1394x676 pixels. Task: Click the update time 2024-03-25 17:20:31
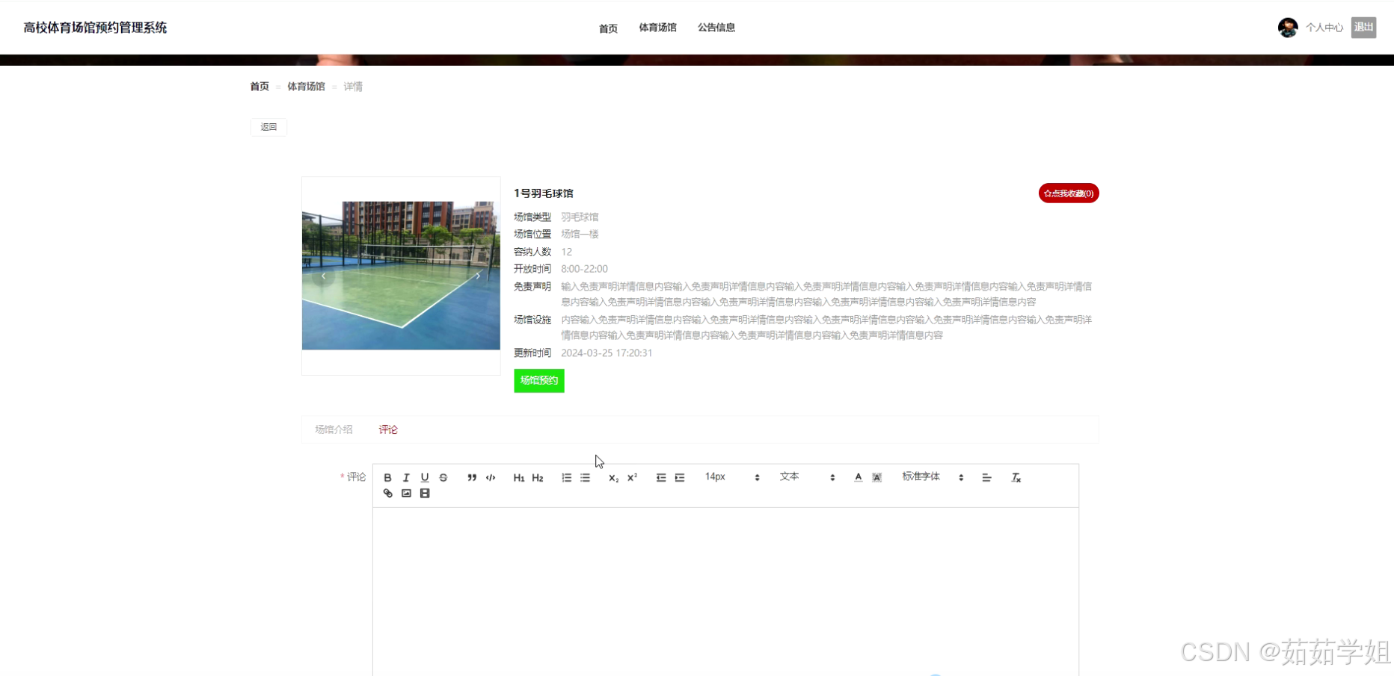click(607, 353)
